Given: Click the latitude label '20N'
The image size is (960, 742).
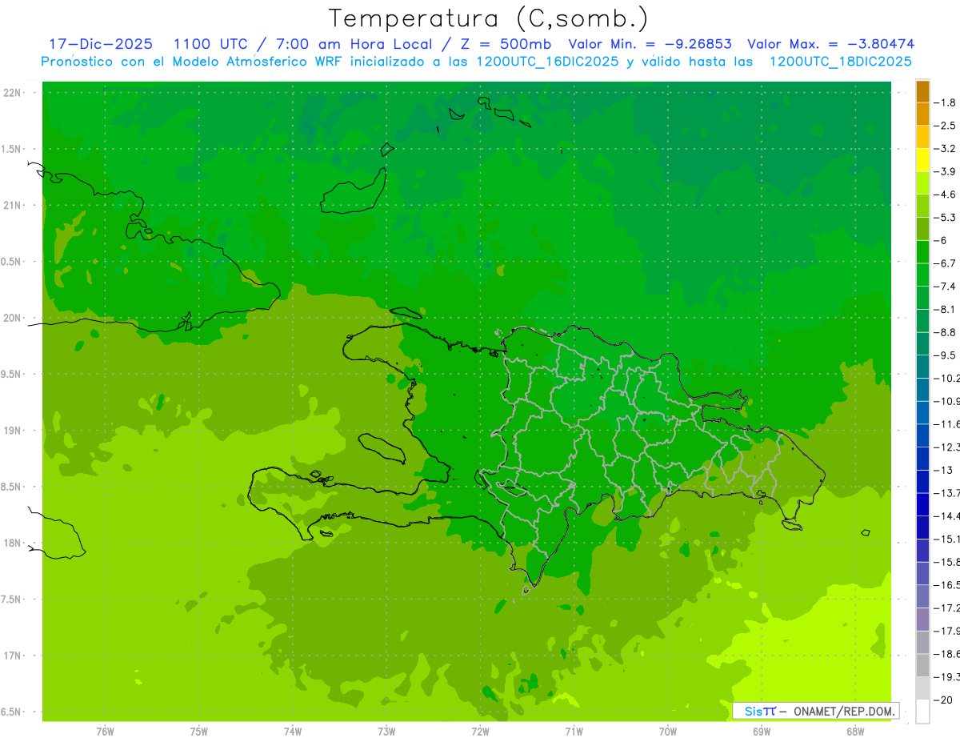Looking at the screenshot, I should click(x=14, y=319).
